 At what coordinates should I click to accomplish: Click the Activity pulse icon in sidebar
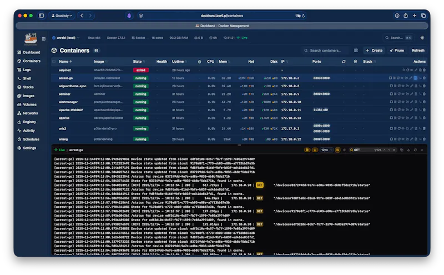click(x=19, y=131)
